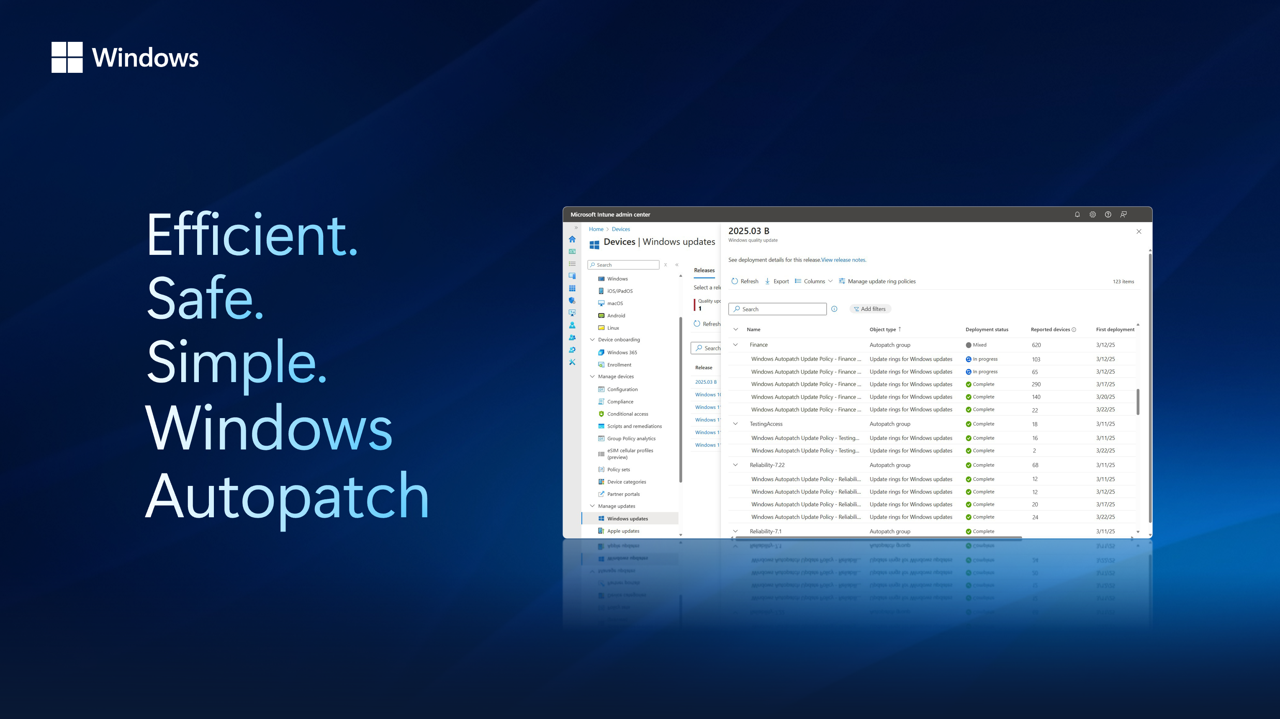
Task: Collapse the Finance Autopatch group row
Action: [735, 344]
